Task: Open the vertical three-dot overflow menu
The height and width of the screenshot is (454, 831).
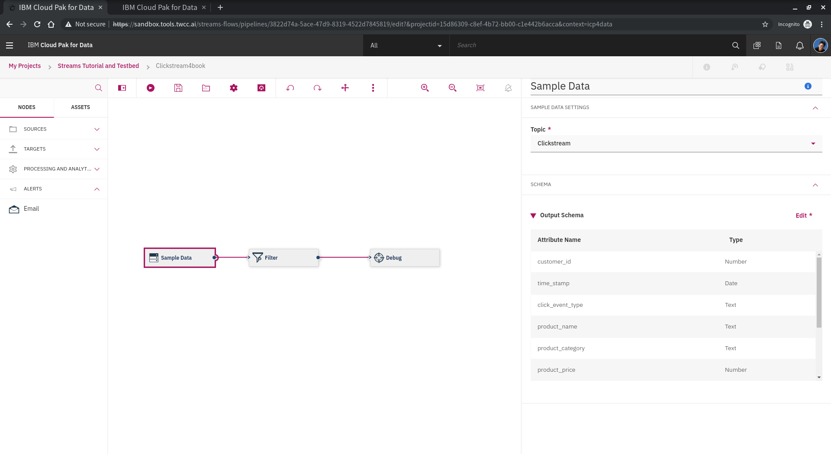Action: pyautogui.click(x=373, y=88)
